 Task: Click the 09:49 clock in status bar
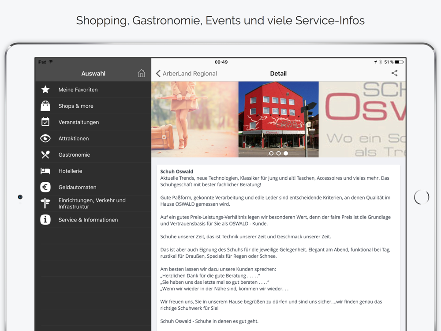(221, 62)
